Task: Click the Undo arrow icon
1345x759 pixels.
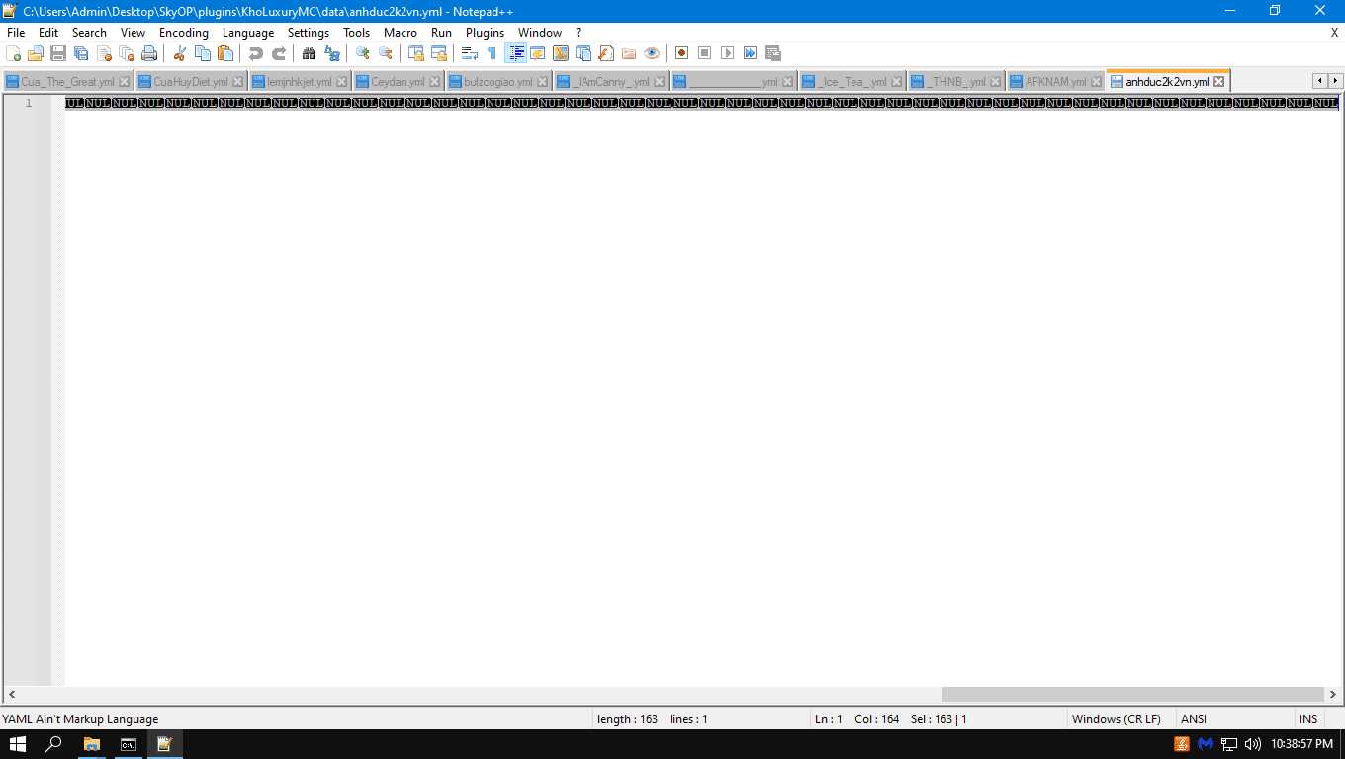Action: (x=256, y=53)
